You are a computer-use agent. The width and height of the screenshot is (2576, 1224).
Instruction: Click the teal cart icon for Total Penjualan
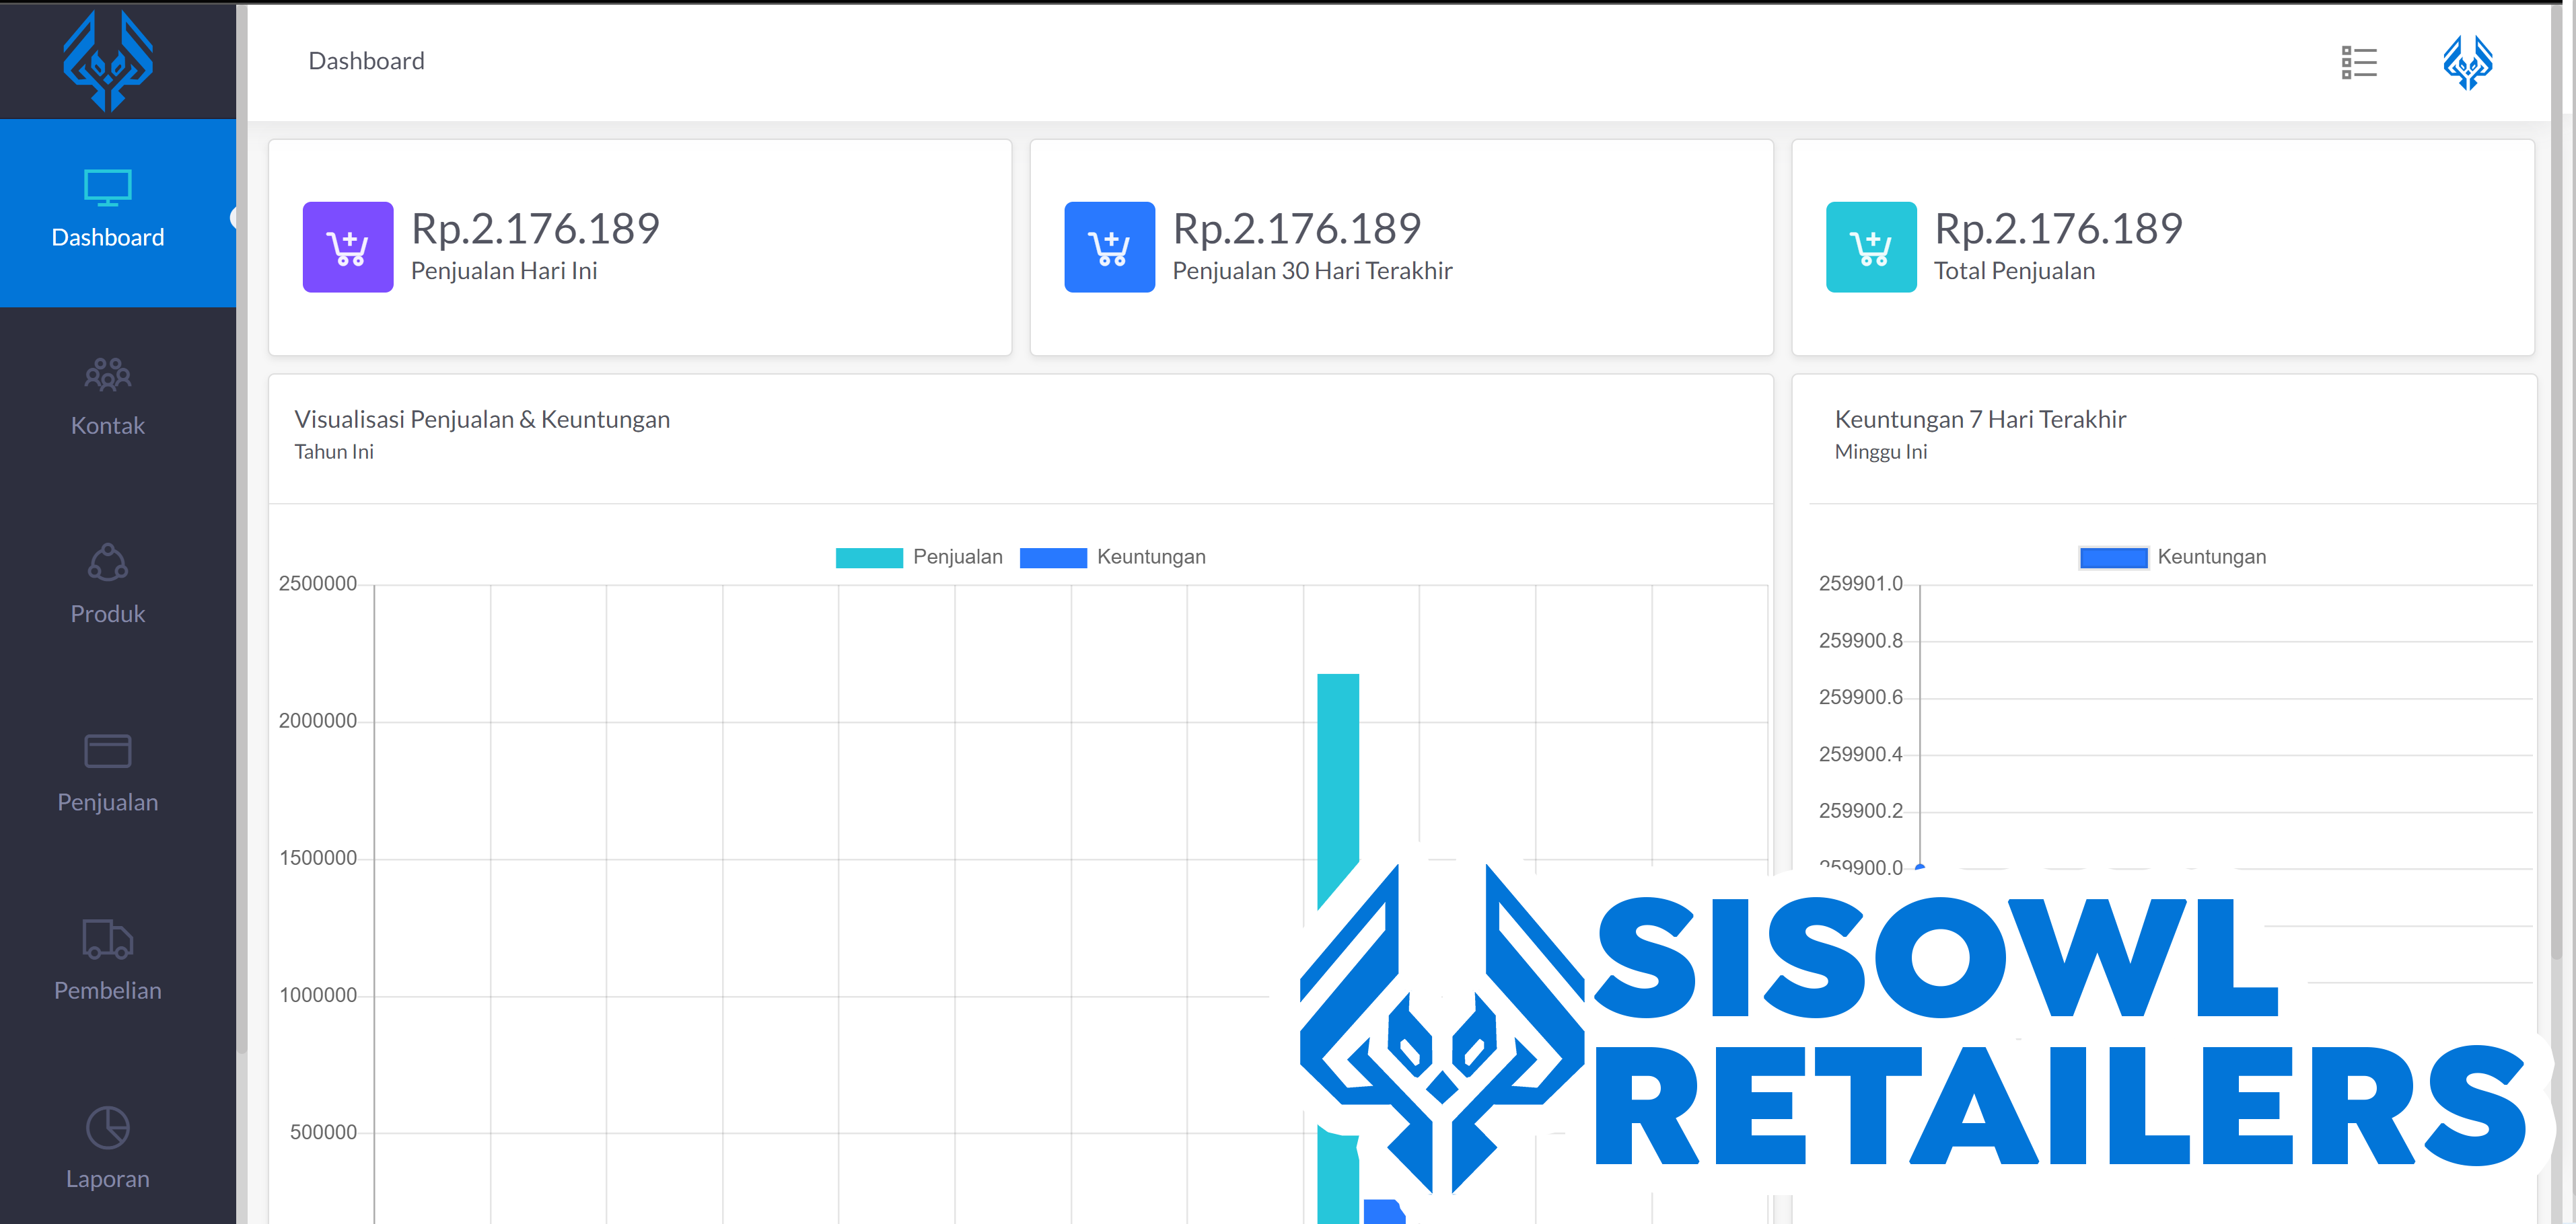pos(1871,247)
